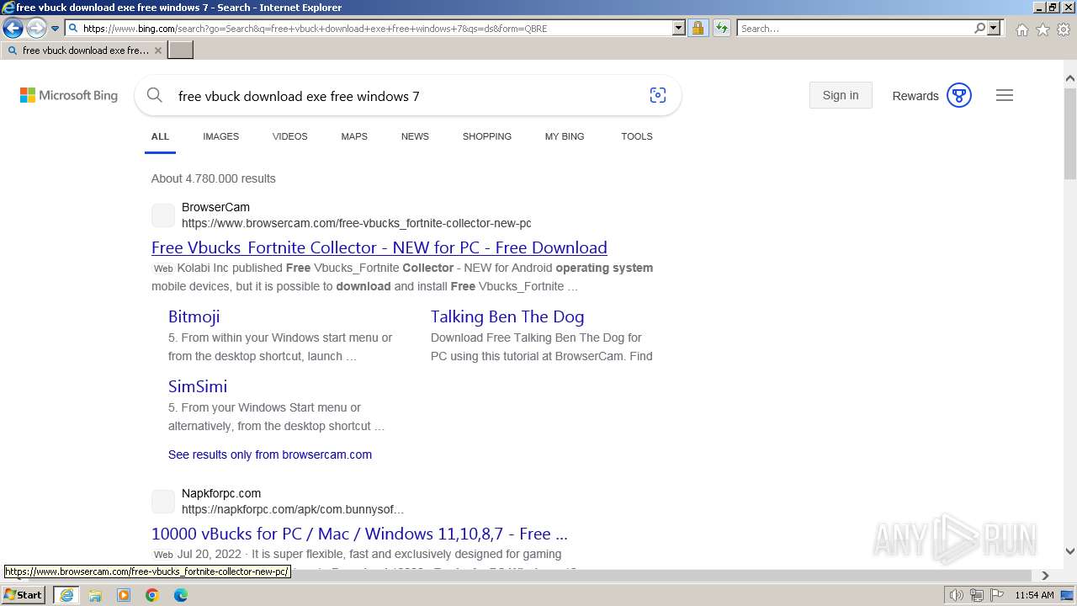Image resolution: width=1077 pixels, height=606 pixels.
Task: Click the security lock icon
Action: point(698,28)
